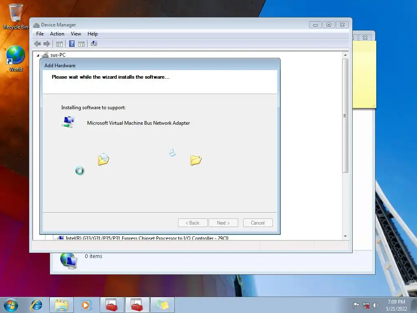Open the blue Help toolbar icon
The image size is (417, 313).
72,44
